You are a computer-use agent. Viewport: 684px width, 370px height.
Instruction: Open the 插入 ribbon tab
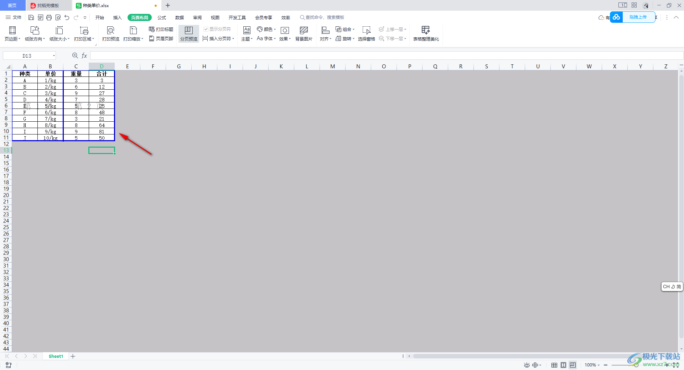118,17
